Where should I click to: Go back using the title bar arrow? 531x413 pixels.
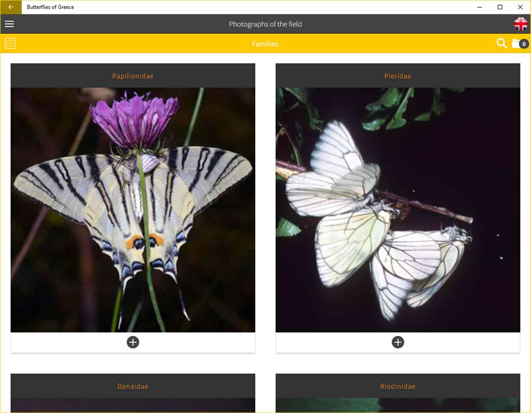(x=11, y=7)
